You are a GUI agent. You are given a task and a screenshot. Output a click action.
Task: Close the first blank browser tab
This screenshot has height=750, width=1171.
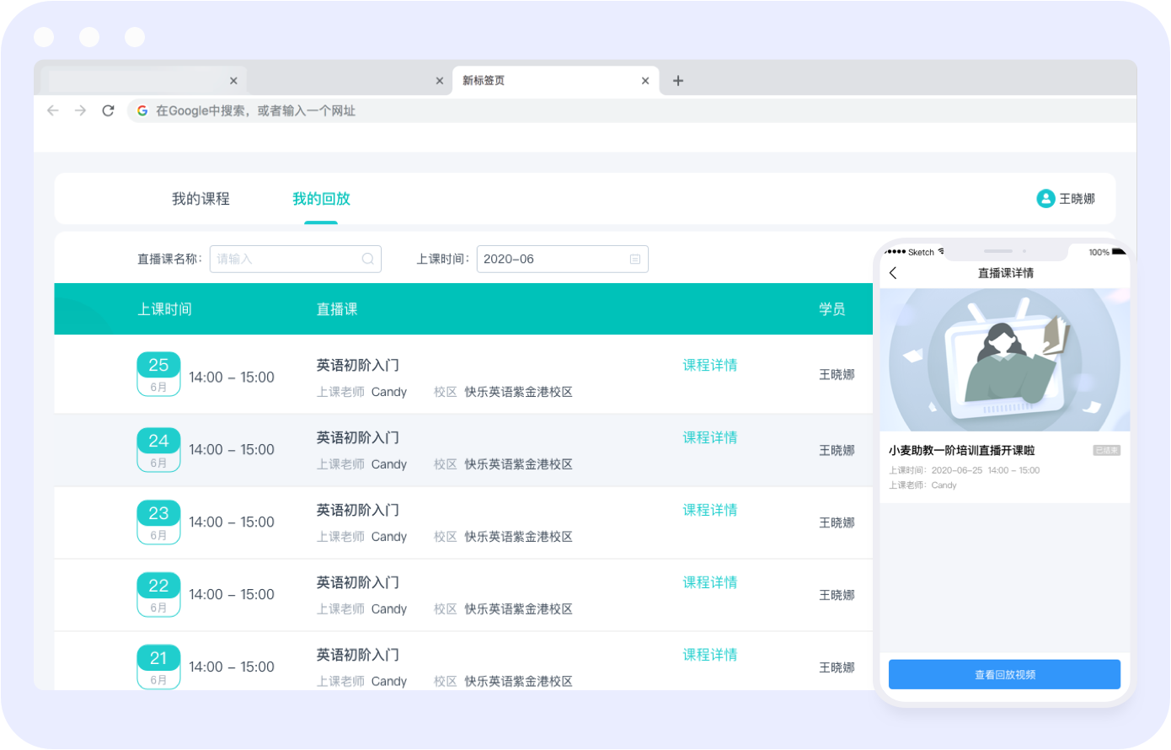tap(233, 81)
